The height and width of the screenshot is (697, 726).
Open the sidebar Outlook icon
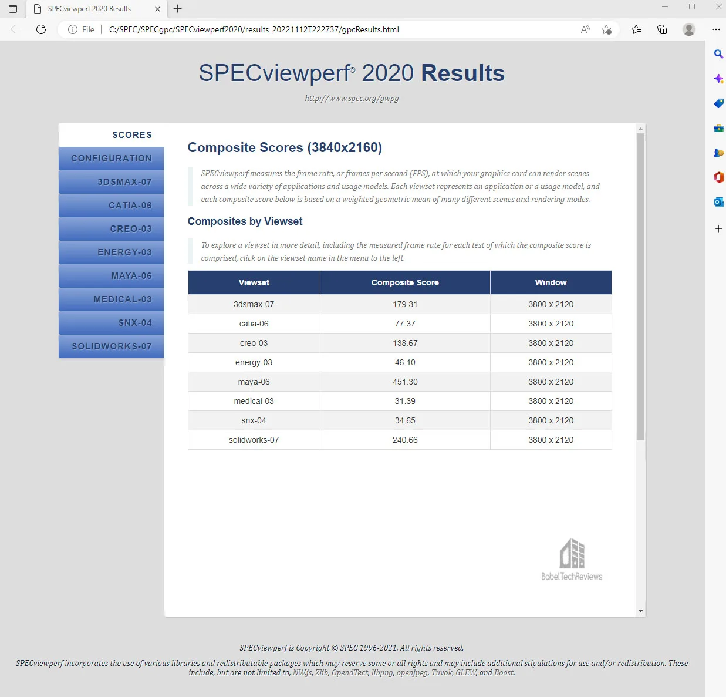(x=718, y=202)
